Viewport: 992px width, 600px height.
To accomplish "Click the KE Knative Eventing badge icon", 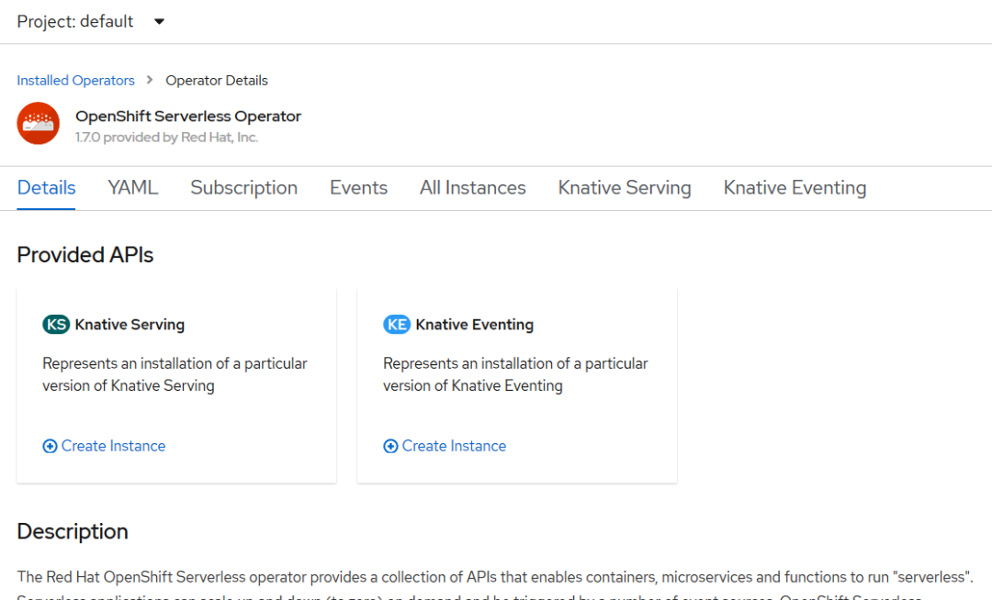I will [x=397, y=325].
